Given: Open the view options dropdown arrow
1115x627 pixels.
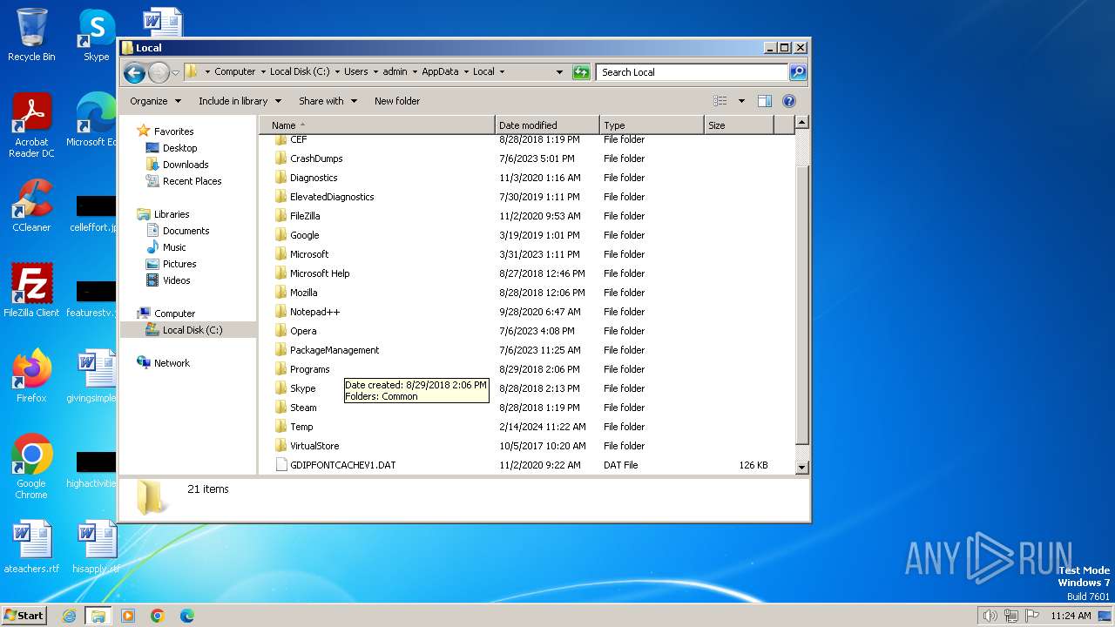Looking at the screenshot, I should (741, 101).
